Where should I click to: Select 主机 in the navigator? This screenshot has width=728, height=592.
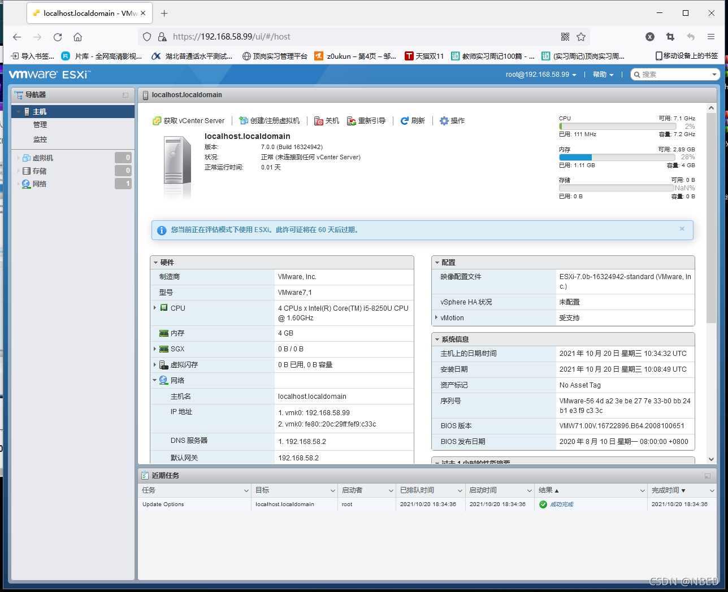73,112
